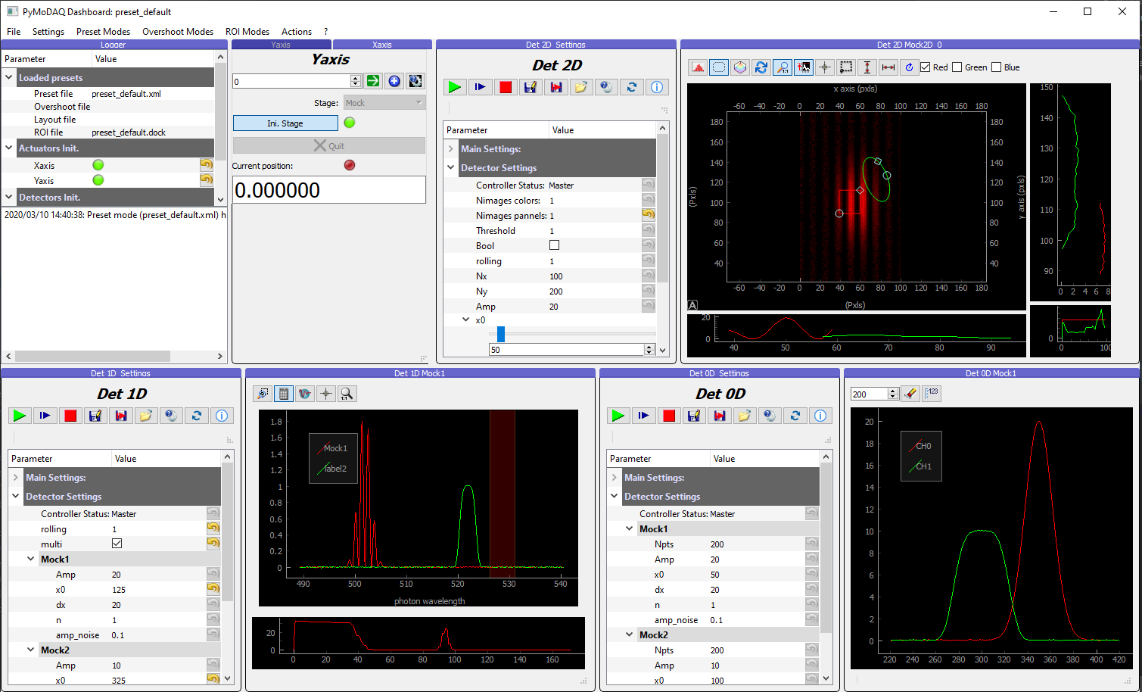Click the x0 slider handle in Det 2D
This screenshot has width=1142, height=692.
[500, 334]
